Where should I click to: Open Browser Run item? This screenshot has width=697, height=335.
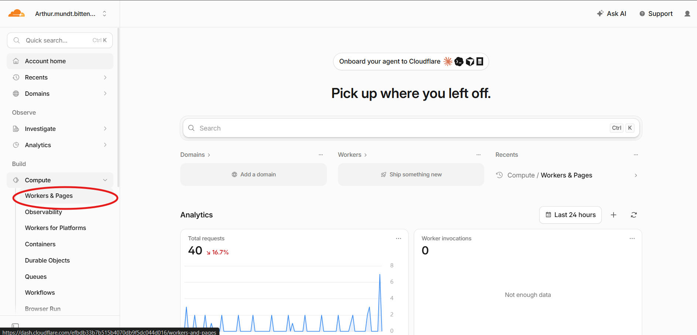43,309
